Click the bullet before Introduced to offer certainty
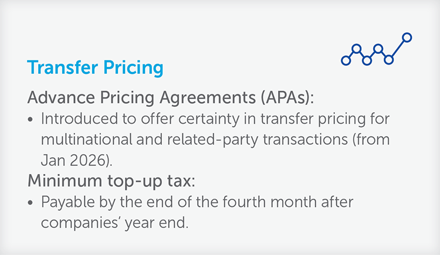 click(31, 120)
